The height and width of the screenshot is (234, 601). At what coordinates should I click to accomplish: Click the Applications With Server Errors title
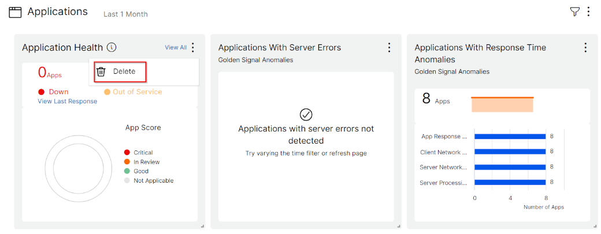click(x=280, y=47)
